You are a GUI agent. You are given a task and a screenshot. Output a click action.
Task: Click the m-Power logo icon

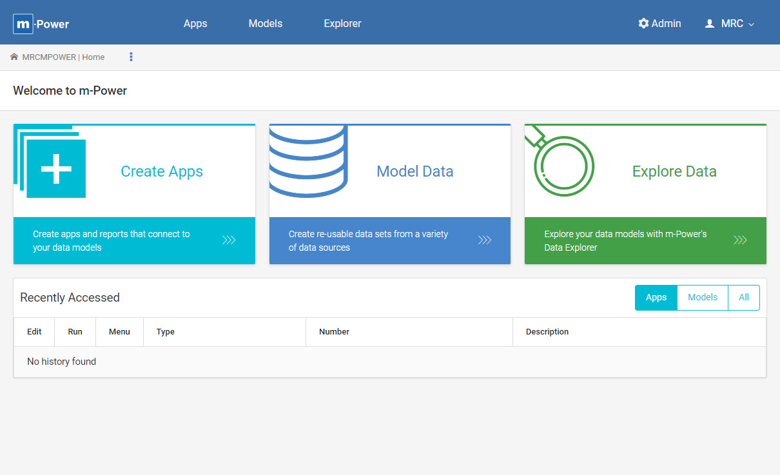tap(23, 23)
